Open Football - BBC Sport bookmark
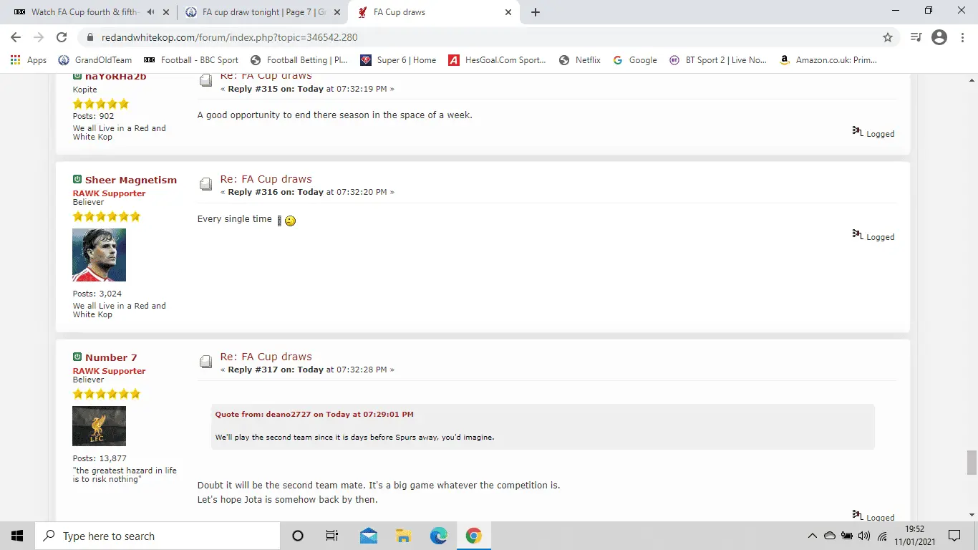 (191, 60)
